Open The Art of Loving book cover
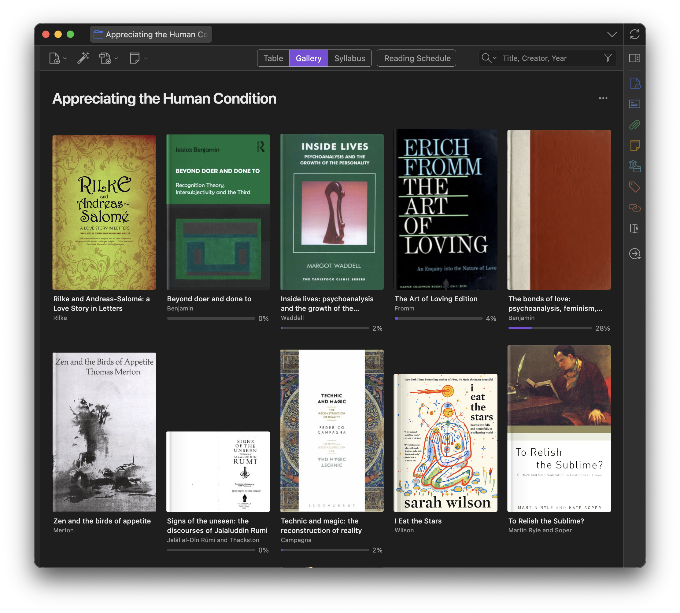Screen dimensions: 680x613 [x=445, y=210]
